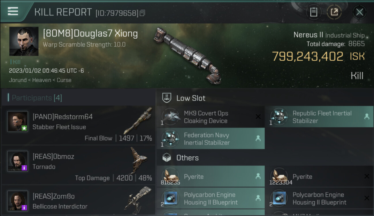Click the Pyerite 816235 item icon
Viewport: 374px width, 216px height.
pyautogui.click(x=171, y=176)
